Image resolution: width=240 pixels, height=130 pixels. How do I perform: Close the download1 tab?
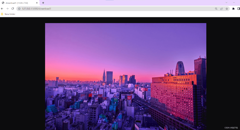37,3
